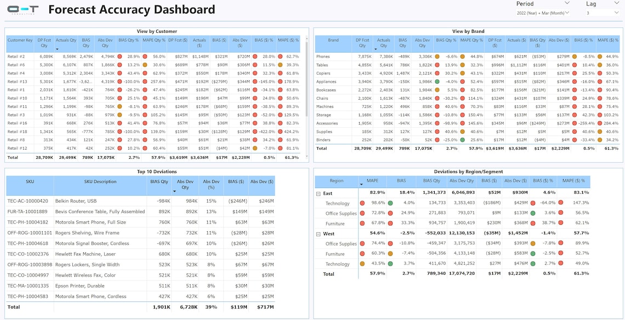625x320 pixels.
Task: Collapse the East region group
Action: (319, 193)
